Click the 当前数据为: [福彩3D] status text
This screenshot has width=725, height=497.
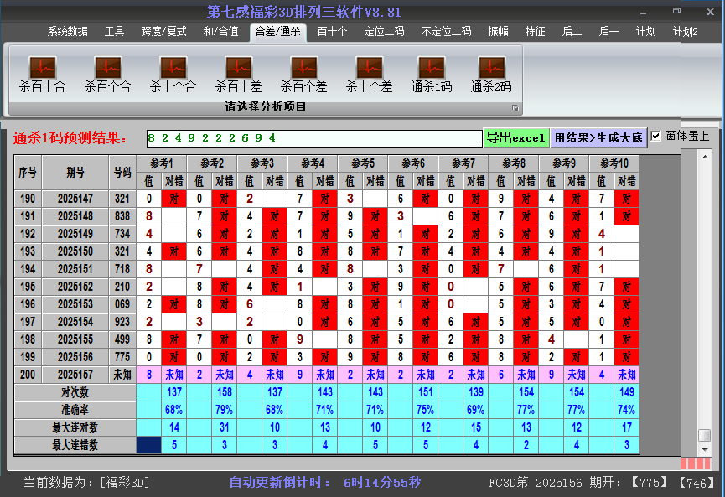pos(86,483)
